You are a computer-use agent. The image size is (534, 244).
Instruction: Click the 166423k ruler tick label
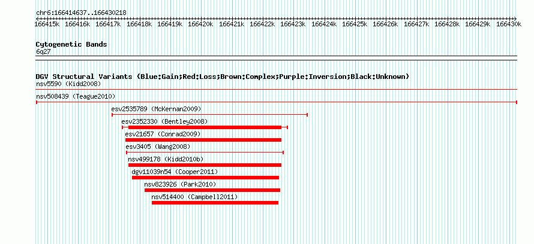click(293, 24)
